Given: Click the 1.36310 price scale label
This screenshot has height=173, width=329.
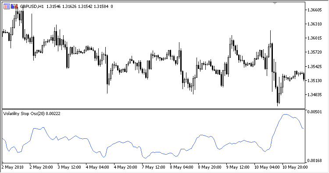Looking at the screenshot, I should pos(315,24).
